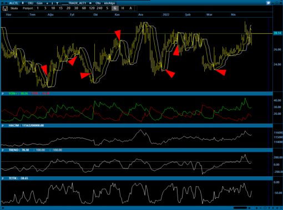Open the Gün period dropdown

click(x=39, y=3)
